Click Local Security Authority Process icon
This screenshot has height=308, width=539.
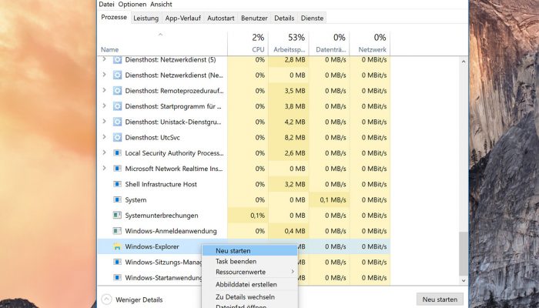tap(117, 152)
